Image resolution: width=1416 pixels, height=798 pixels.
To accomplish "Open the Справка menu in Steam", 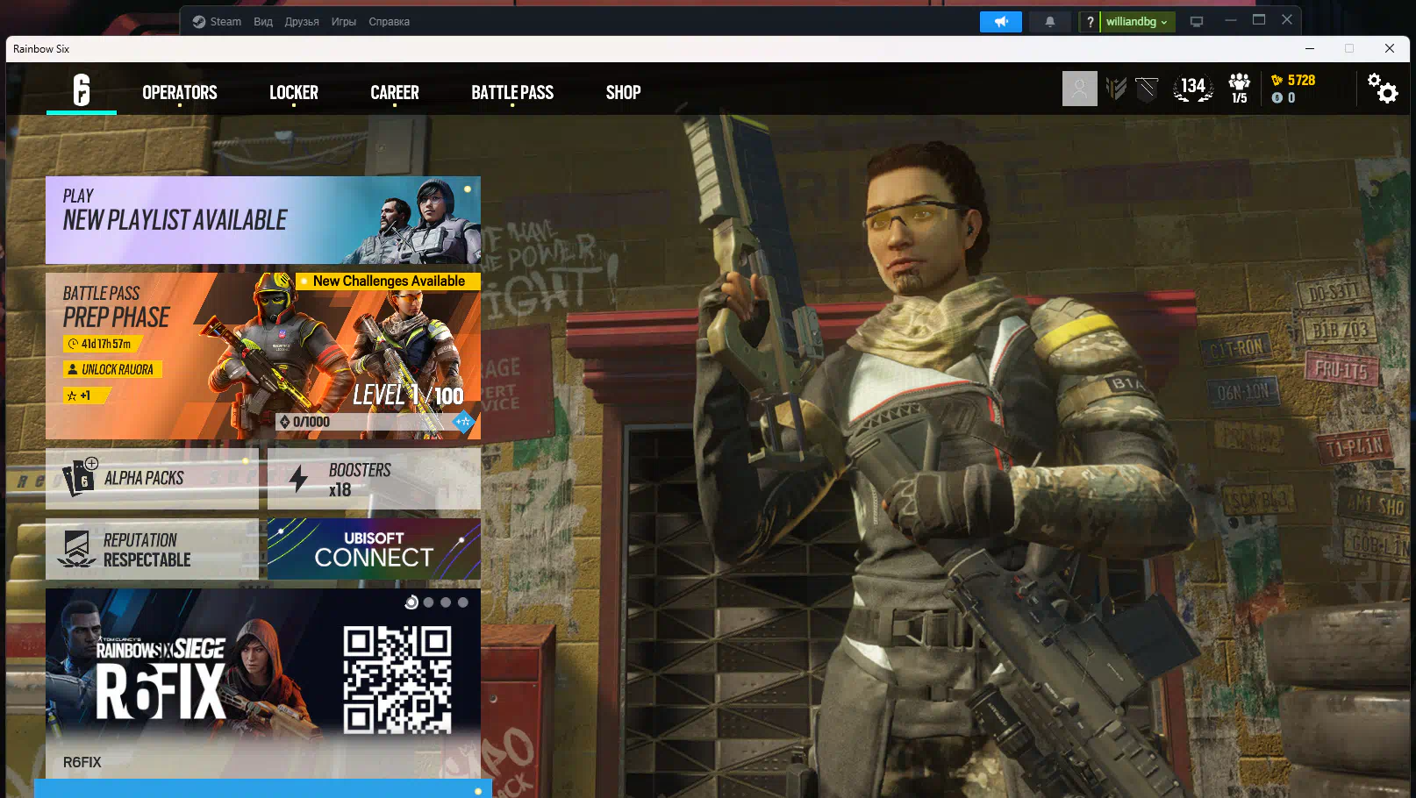I will coord(390,22).
